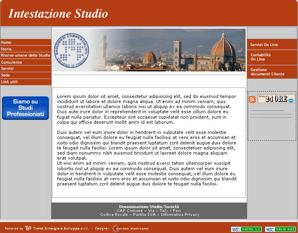Click the Powered by footer text
298x233 pixels.
[14, 228]
